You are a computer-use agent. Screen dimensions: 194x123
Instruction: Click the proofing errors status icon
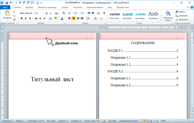click(104, 121)
